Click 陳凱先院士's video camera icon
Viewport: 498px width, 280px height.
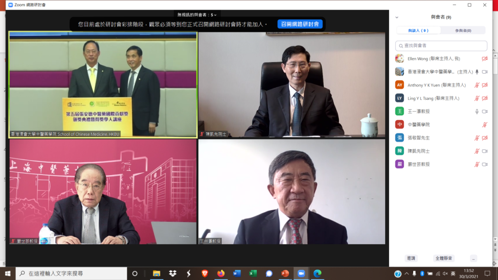[485, 151]
